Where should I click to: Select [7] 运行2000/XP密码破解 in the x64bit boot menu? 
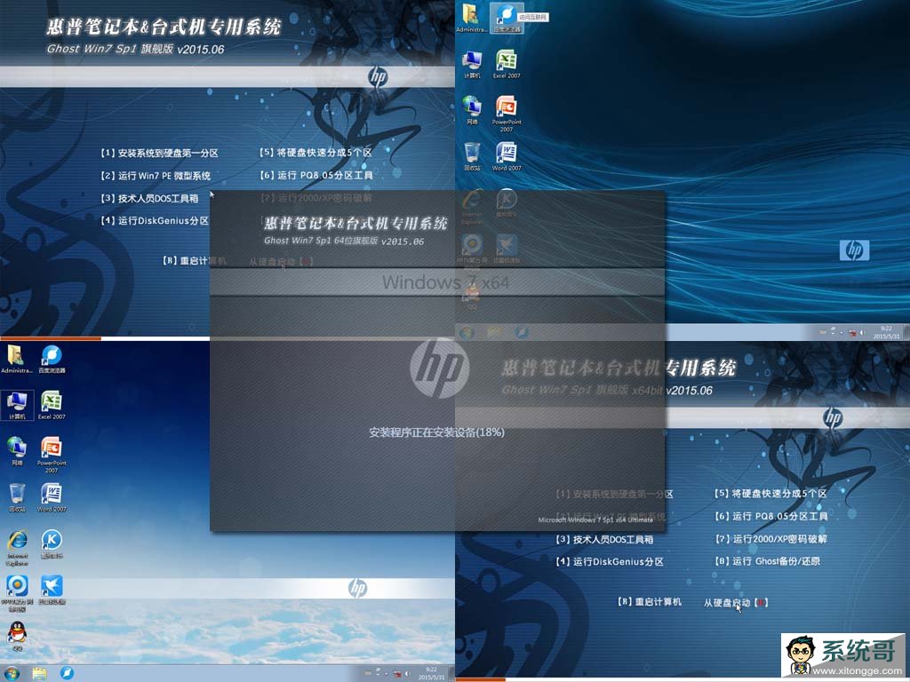pos(770,539)
